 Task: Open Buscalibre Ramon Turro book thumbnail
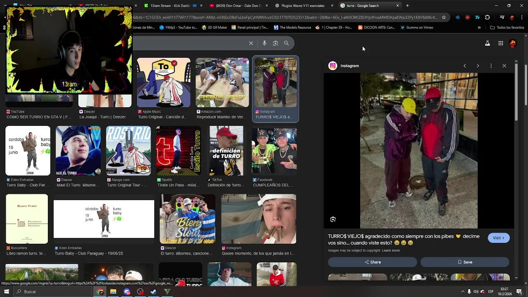pyautogui.click(x=27, y=219)
